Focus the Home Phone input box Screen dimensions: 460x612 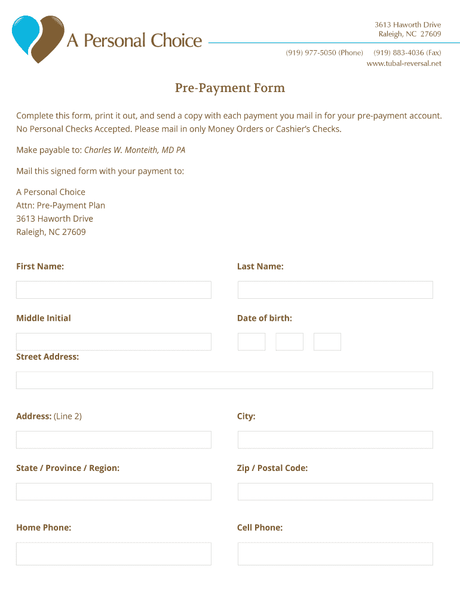pyautogui.click(x=114, y=554)
